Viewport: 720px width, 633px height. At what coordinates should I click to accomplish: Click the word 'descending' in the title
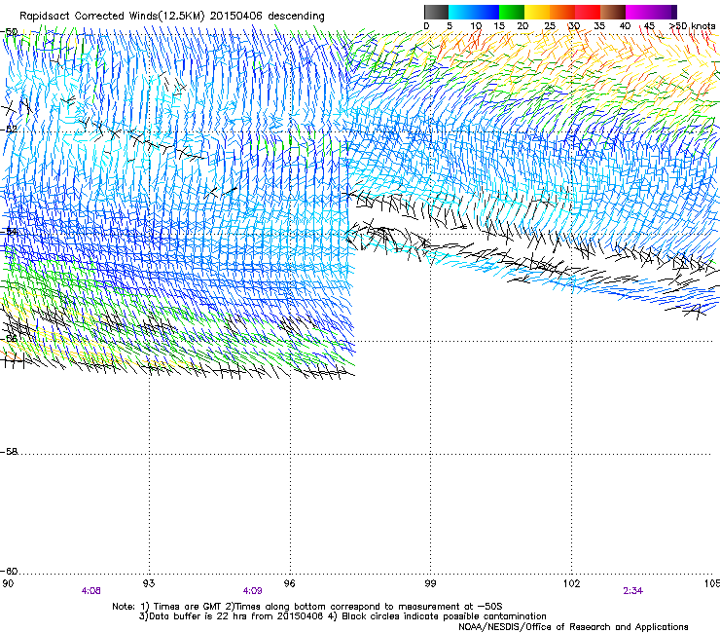pyautogui.click(x=296, y=17)
